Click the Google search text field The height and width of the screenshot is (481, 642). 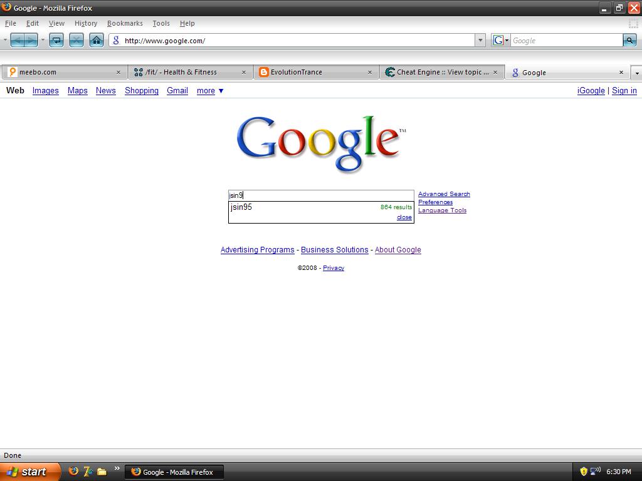click(321, 195)
